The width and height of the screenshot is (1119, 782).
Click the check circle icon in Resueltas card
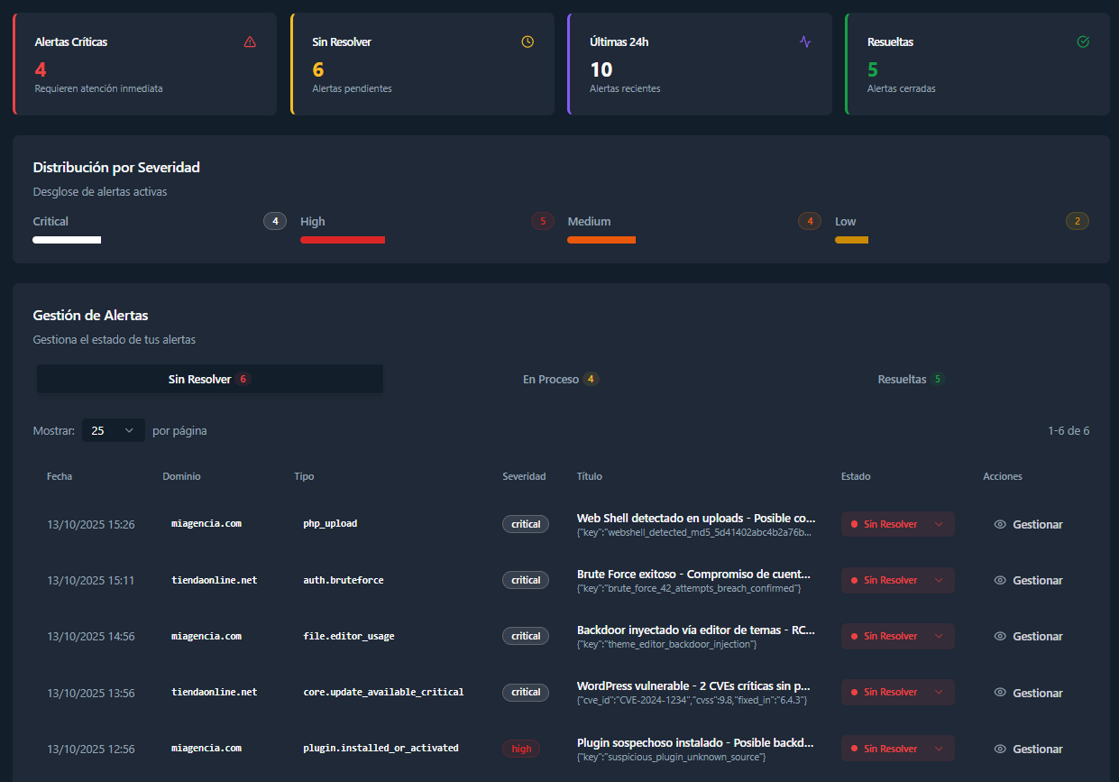1083,41
